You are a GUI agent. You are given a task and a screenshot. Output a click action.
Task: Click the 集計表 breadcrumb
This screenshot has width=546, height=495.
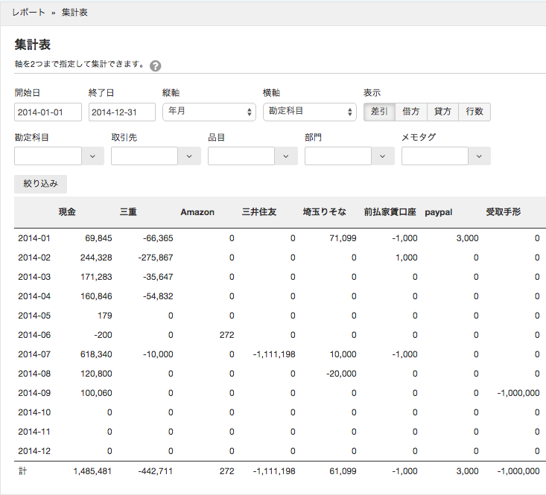click(74, 13)
